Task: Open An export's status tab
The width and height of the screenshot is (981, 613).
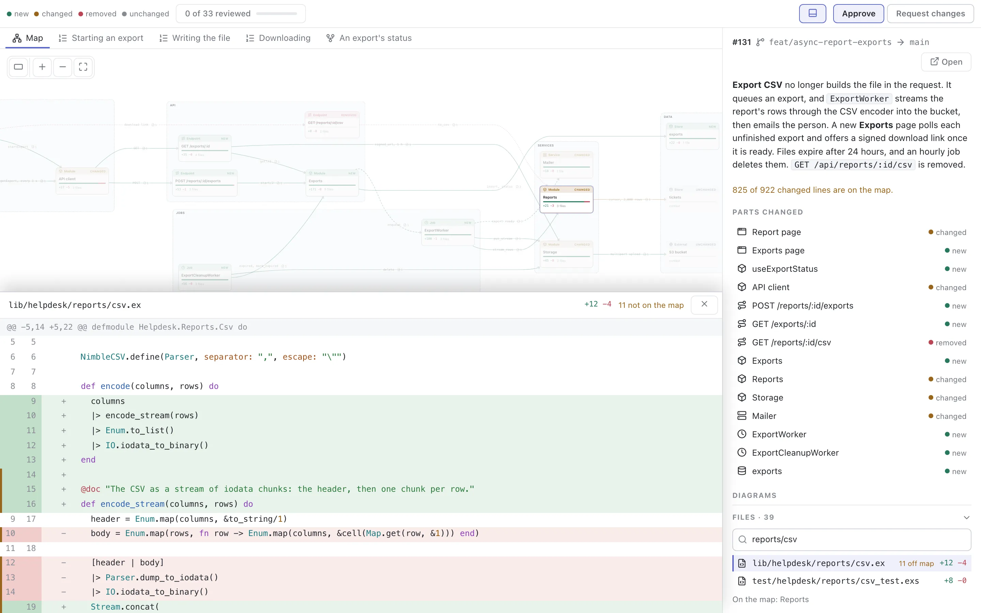Action: (x=369, y=38)
